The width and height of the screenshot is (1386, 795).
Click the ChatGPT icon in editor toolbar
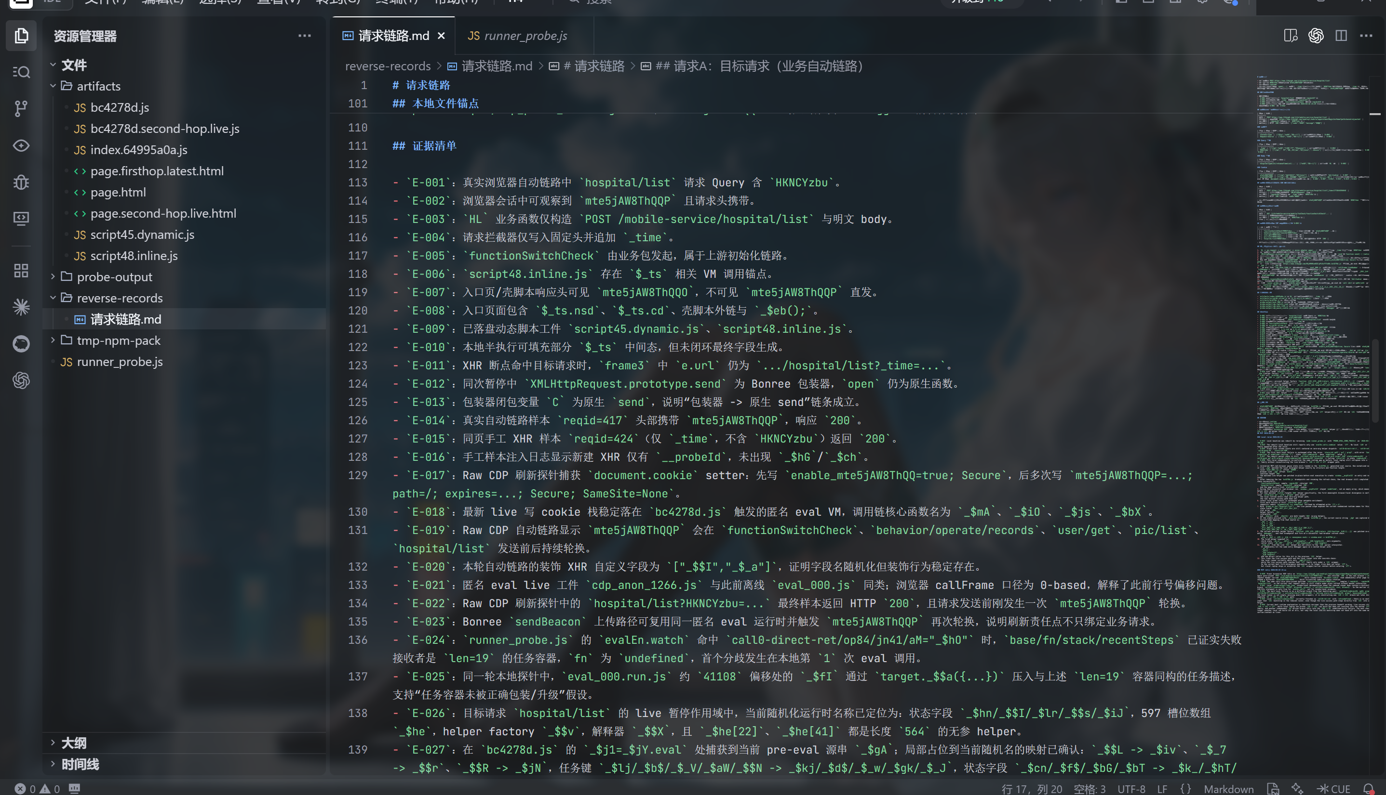click(x=1316, y=36)
